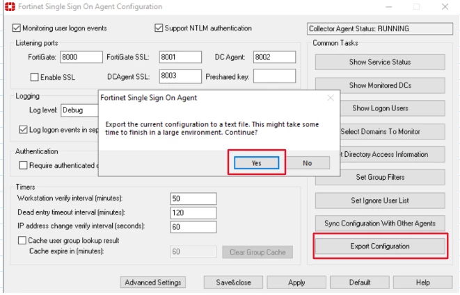Click Directory Access Information button
460x295 pixels.
pos(392,154)
